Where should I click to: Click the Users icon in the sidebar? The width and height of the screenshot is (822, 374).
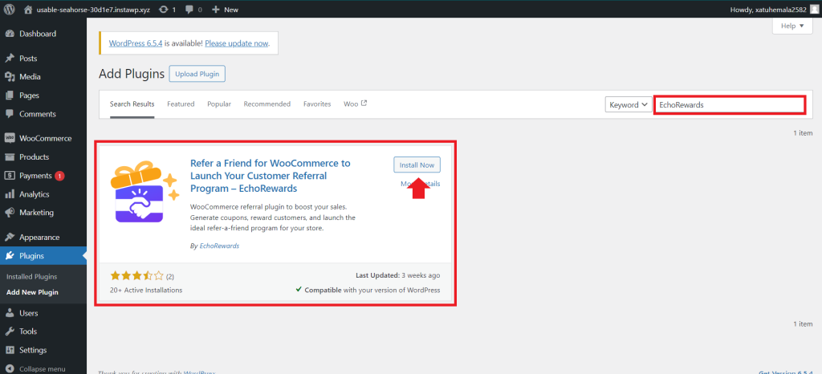tap(10, 313)
